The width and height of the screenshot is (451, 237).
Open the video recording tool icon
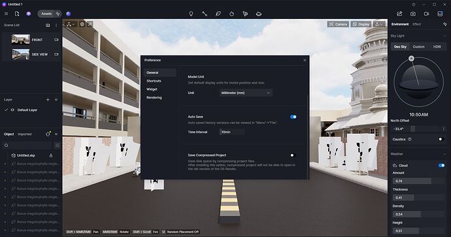click(x=427, y=14)
